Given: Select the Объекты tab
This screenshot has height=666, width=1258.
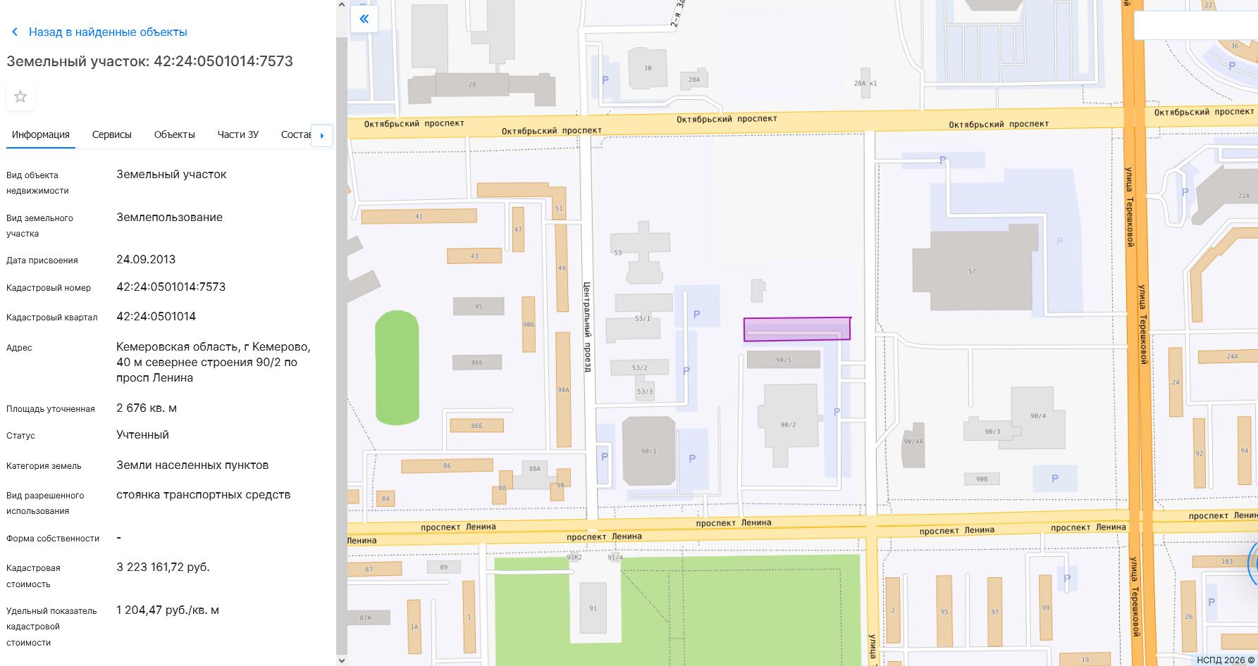Looking at the screenshot, I should [x=174, y=134].
